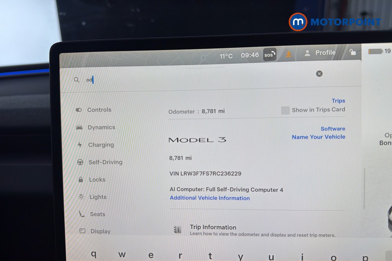Open Self-Driving settings
Screen dimensions: 392x261
[x=105, y=162]
